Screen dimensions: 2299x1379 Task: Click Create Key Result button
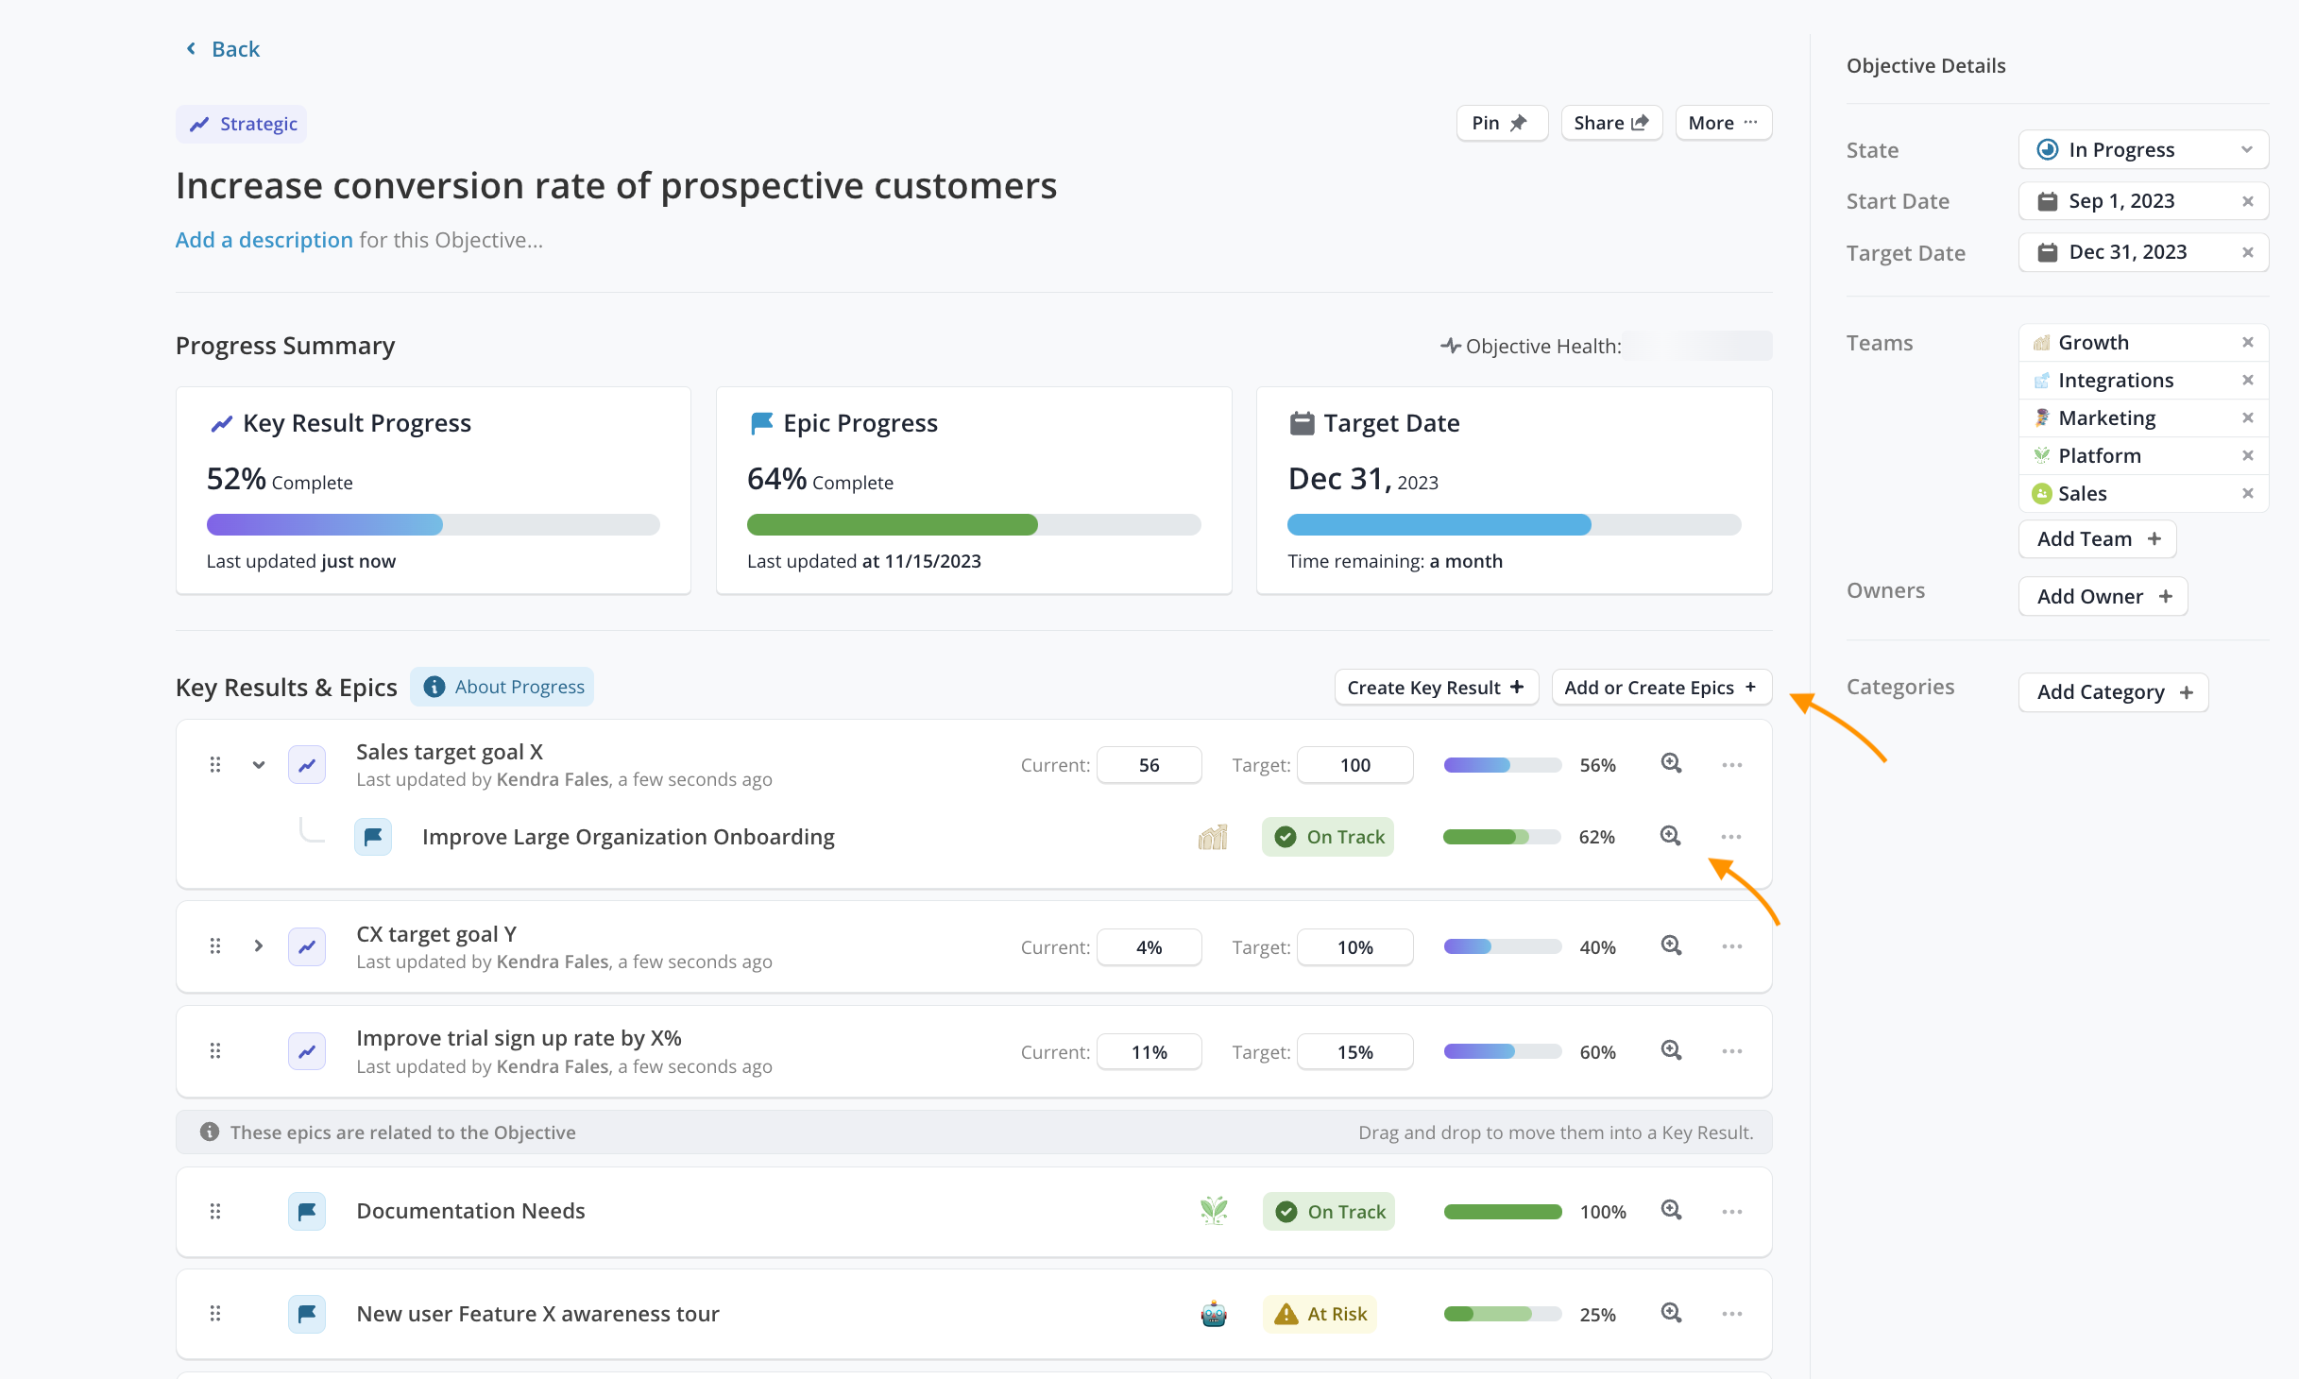click(x=1435, y=687)
